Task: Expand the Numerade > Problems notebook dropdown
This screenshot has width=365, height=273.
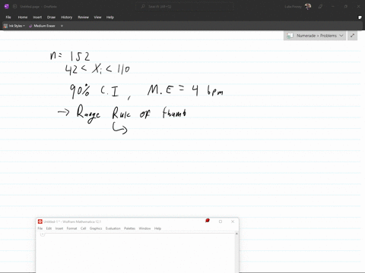Action: click(341, 36)
